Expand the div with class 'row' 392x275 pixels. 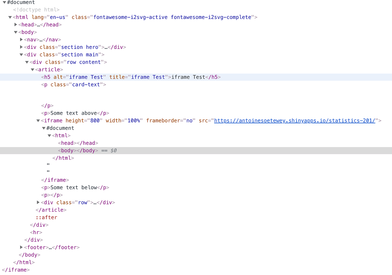(38, 202)
